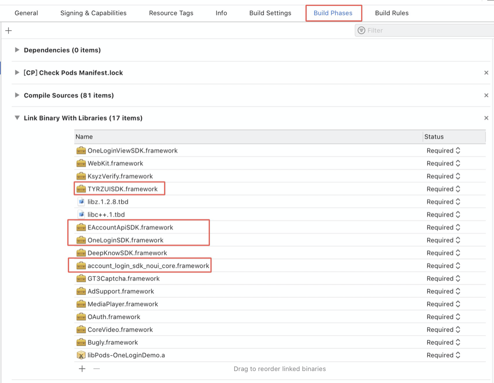This screenshot has height=383, width=494.
Task: Expand the Dependencies section
Action: coord(17,50)
